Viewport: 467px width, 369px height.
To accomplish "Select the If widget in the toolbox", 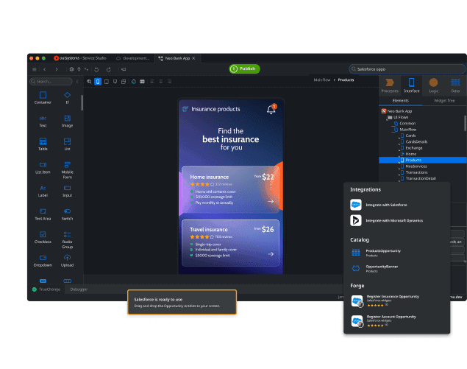I will tap(68, 98).
